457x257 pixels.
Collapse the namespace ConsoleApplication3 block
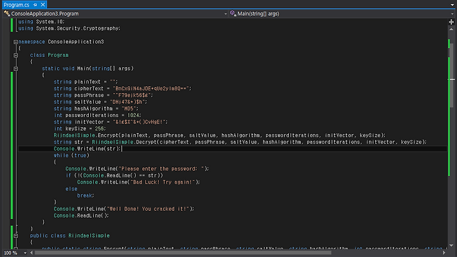point(16,42)
